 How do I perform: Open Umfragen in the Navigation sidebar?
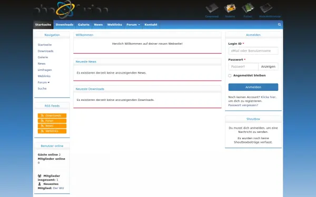(45, 70)
